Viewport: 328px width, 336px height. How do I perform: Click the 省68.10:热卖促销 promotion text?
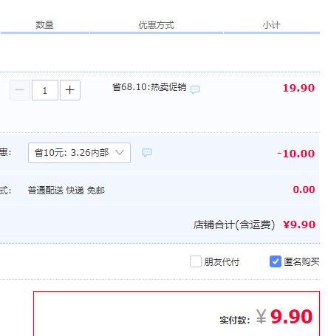click(149, 87)
